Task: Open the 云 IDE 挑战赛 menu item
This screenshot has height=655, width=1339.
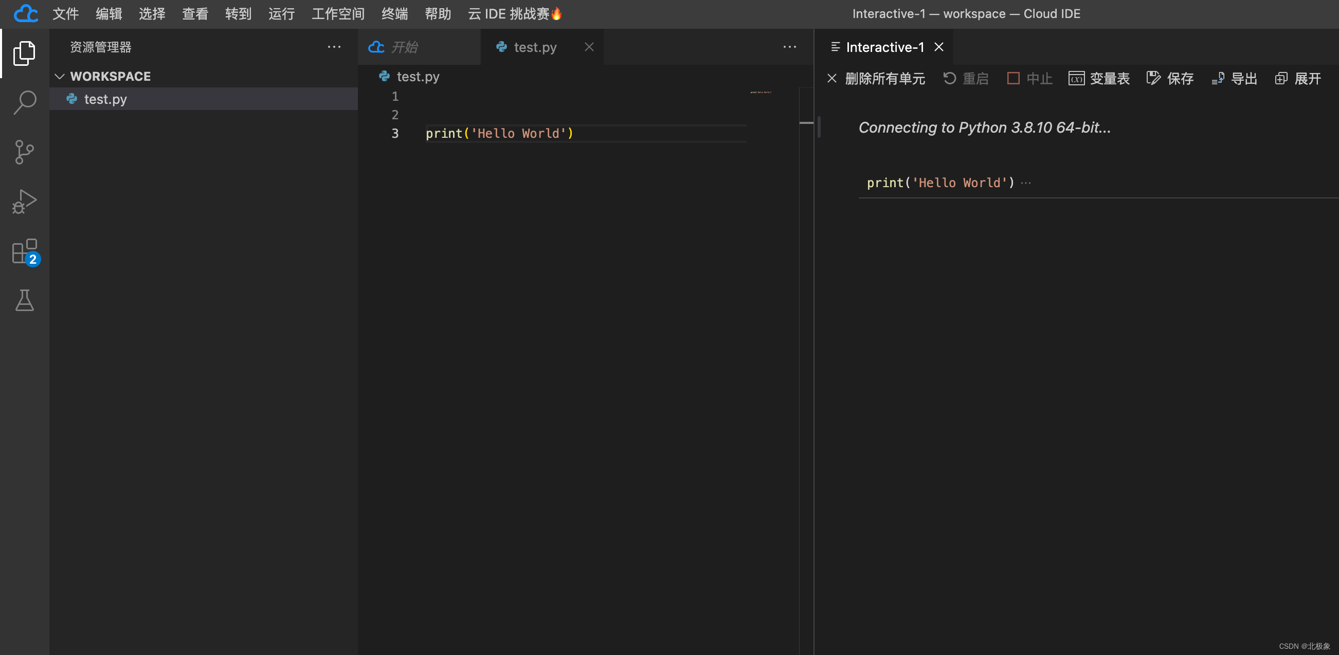Action: click(x=515, y=13)
